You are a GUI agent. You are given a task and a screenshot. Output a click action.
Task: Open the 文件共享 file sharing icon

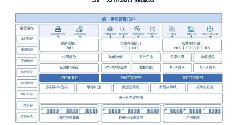(172, 29)
